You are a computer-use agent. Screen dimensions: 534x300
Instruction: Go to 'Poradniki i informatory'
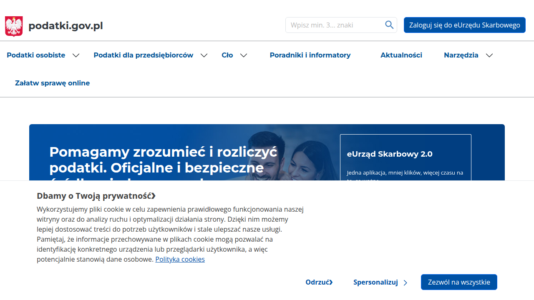click(x=310, y=55)
